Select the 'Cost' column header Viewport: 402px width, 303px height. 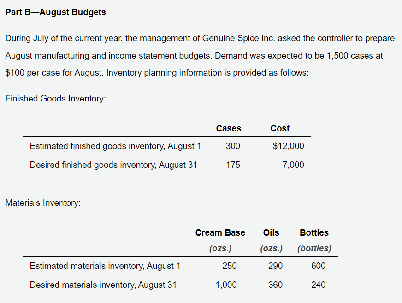click(x=280, y=128)
